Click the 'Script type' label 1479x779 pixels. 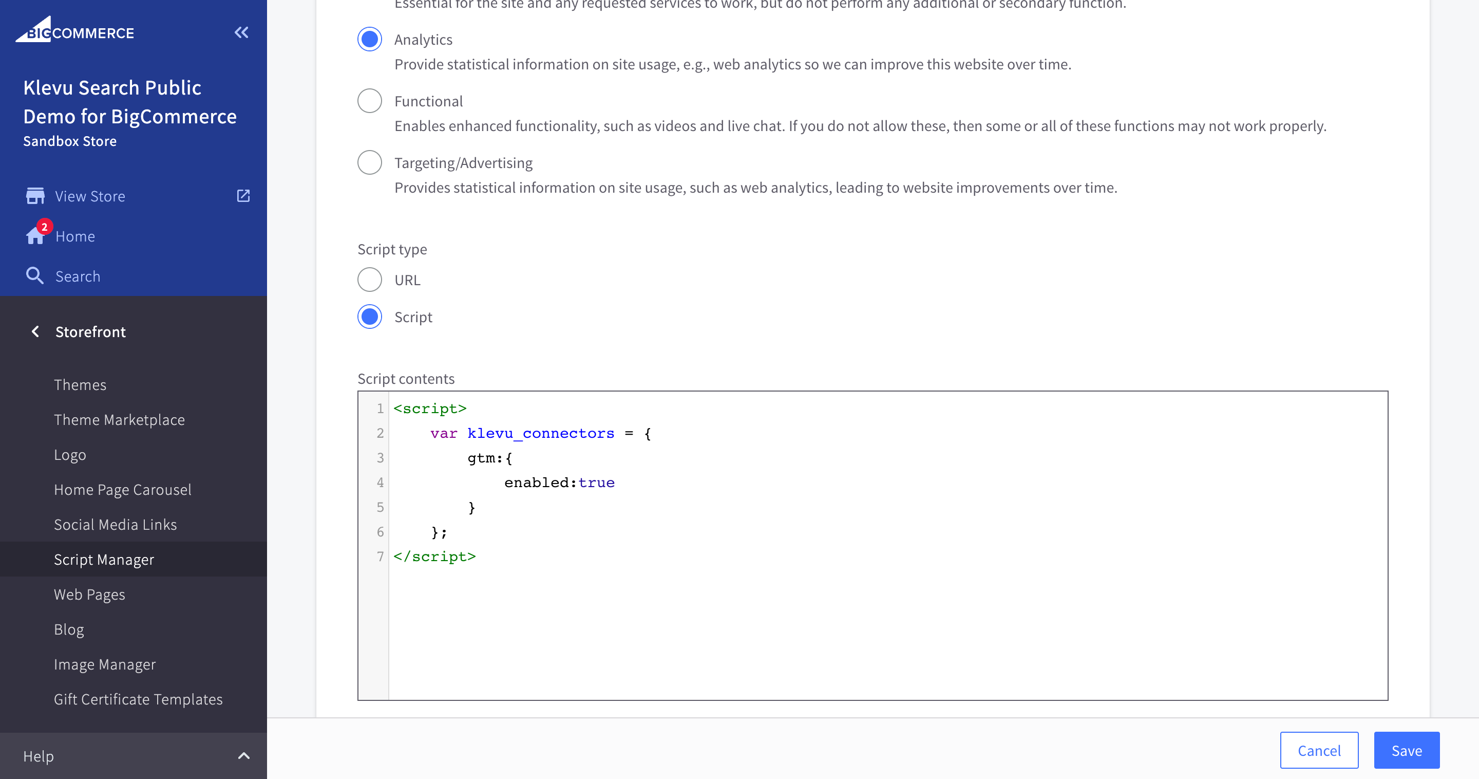click(392, 249)
